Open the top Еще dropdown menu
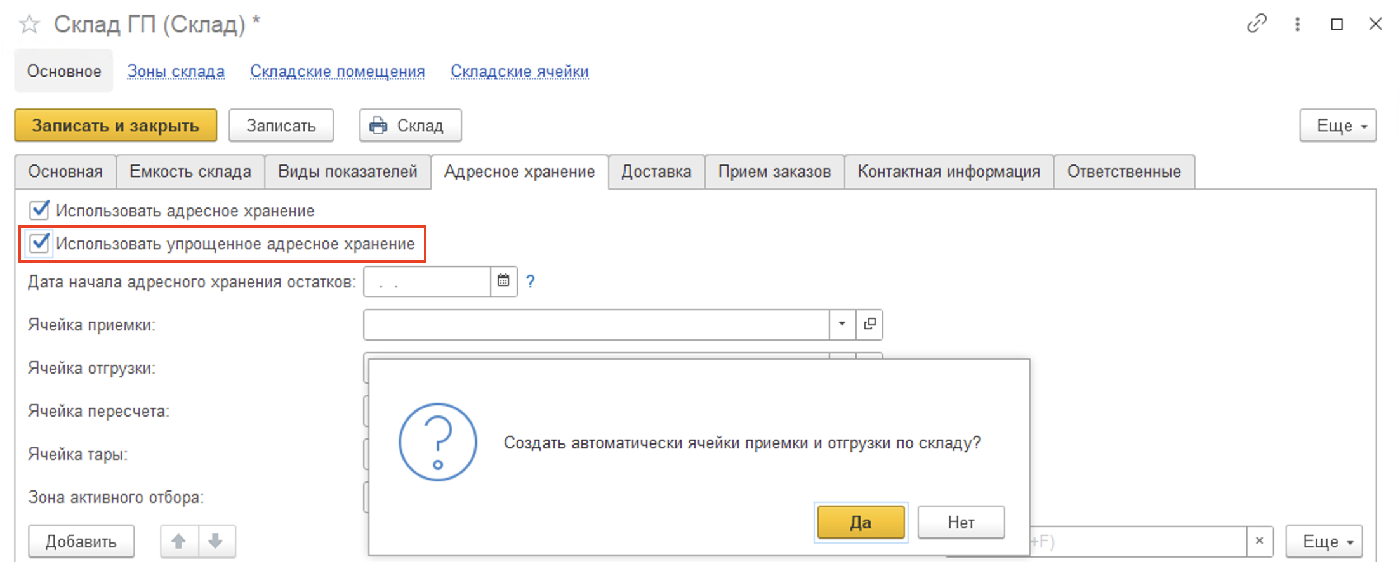This screenshot has width=1400, height=562. (x=1337, y=126)
